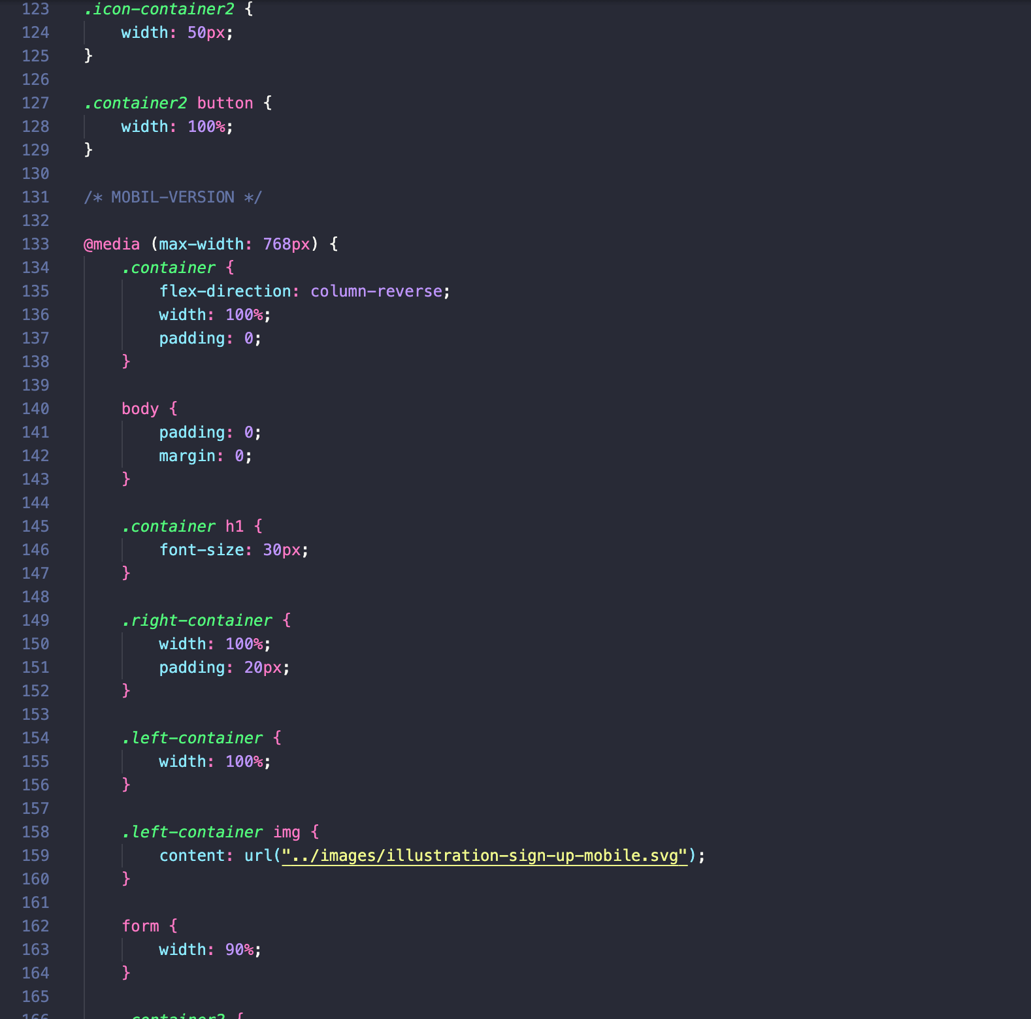
Task: Click the max-width text in the media query
Action: coord(201,244)
